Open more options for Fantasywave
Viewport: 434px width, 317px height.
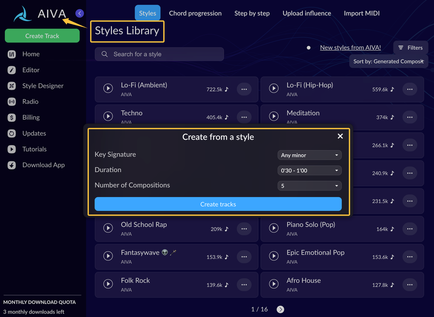pos(244,257)
